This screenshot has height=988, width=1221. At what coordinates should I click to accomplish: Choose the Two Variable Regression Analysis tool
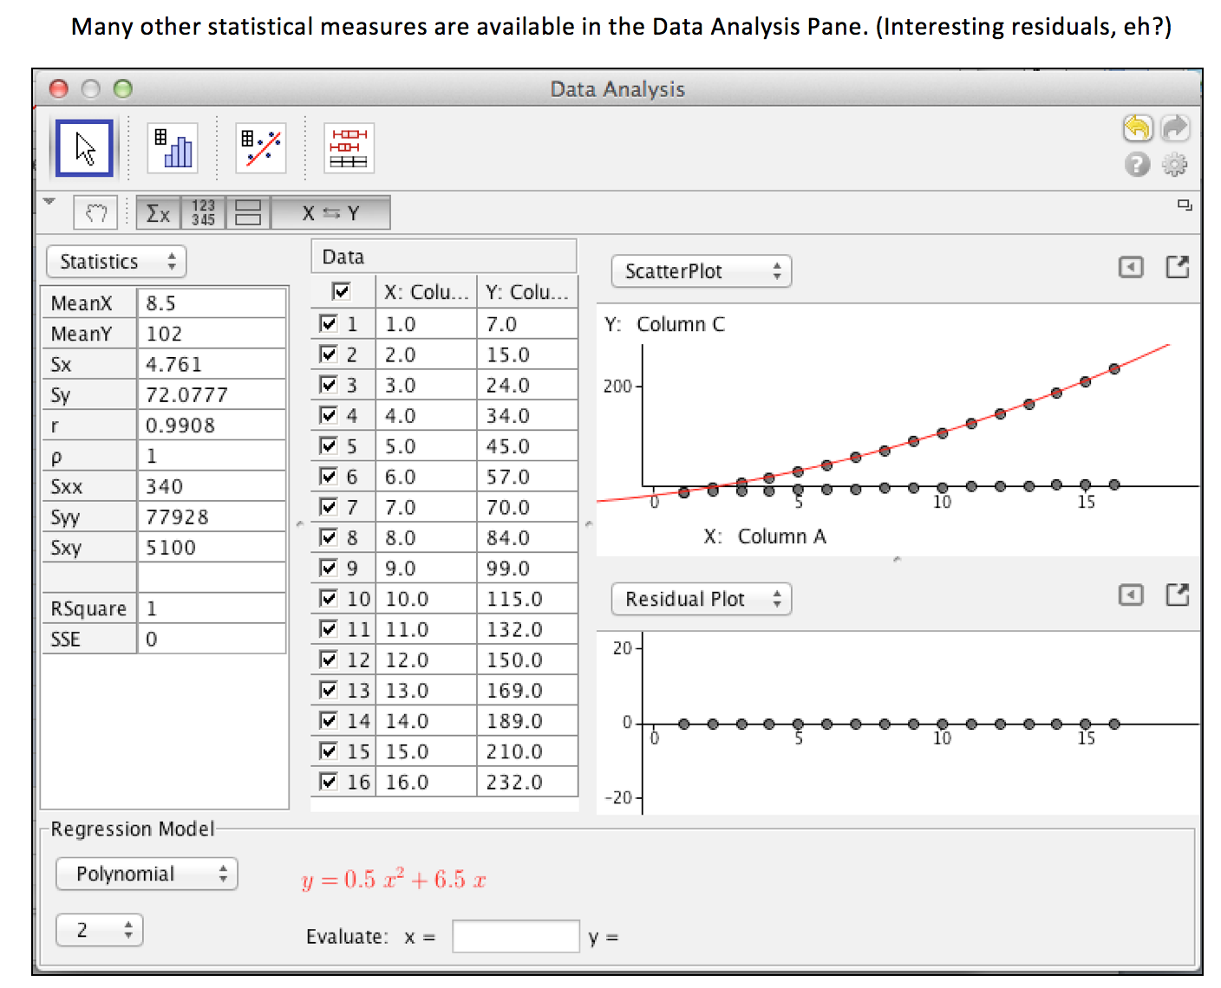[261, 148]
